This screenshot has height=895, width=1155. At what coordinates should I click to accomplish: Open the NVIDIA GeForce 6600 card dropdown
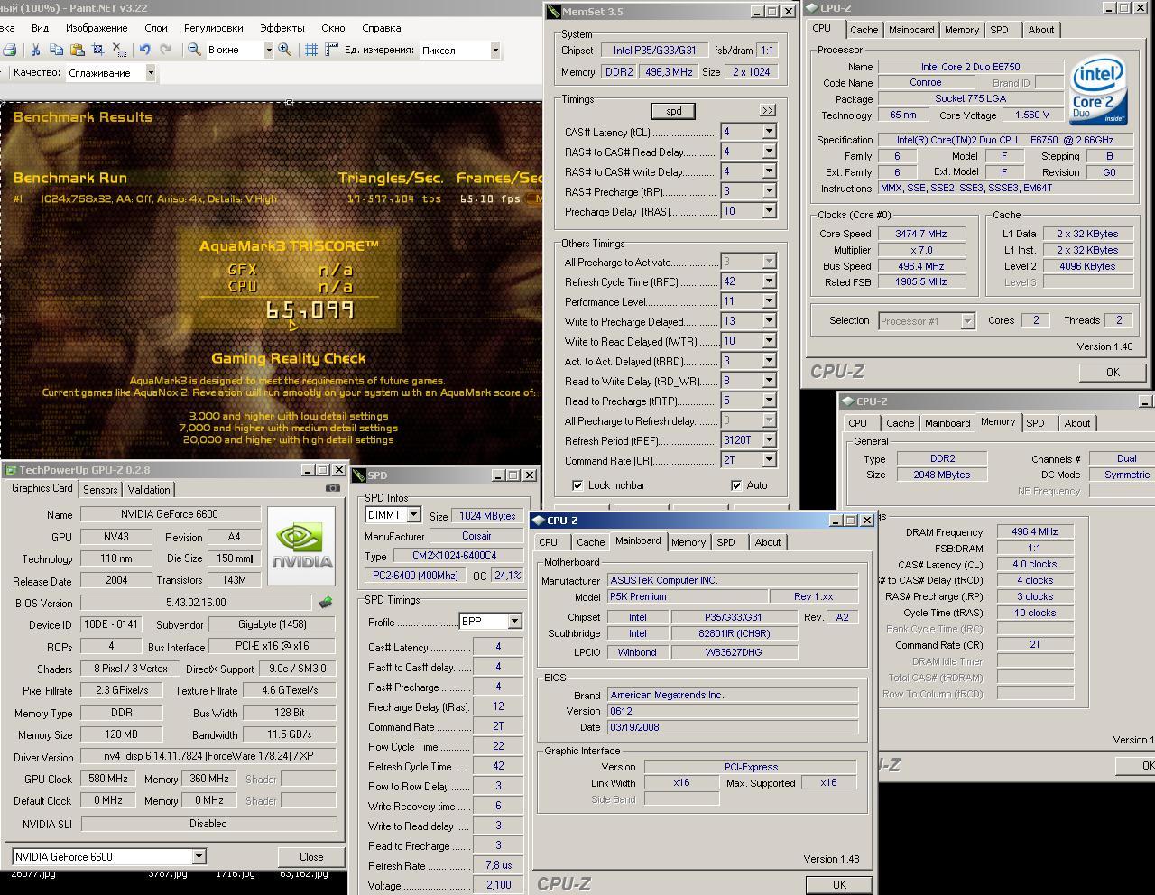click(199, 857)
